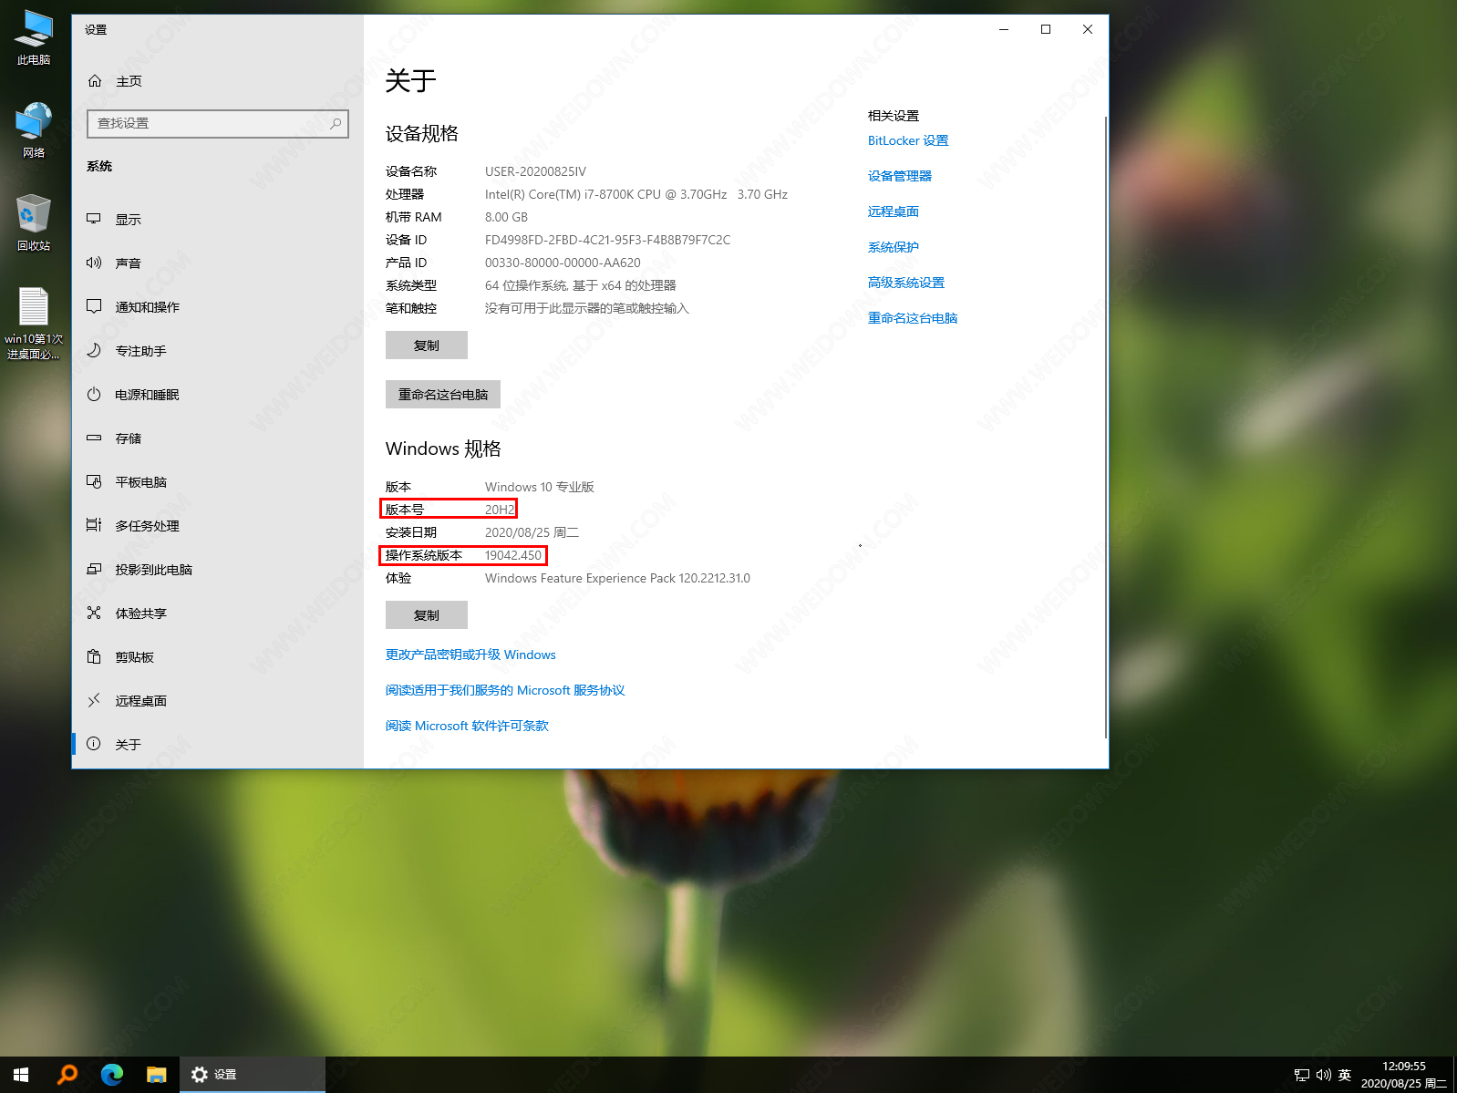Click the 电源和睡眠 power icon
This screenshot has height=1093, width=1457.
pyautogui.click(x=94, y=394)
